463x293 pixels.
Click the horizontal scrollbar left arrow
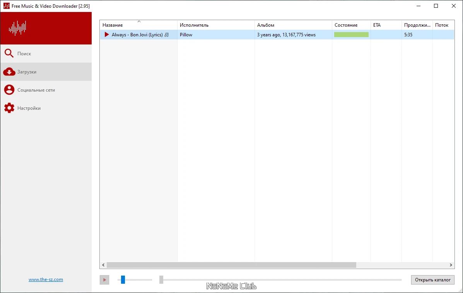tap(103, 265)
